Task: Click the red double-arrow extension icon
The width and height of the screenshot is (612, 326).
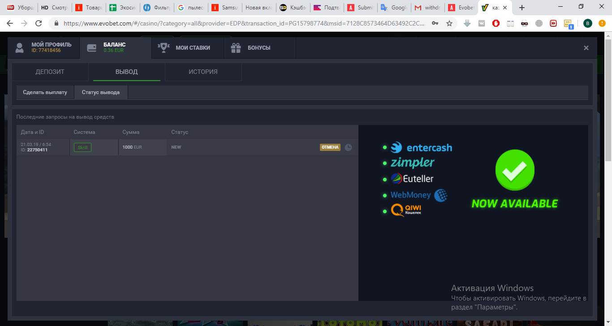Action: click(x=553, y=23)
